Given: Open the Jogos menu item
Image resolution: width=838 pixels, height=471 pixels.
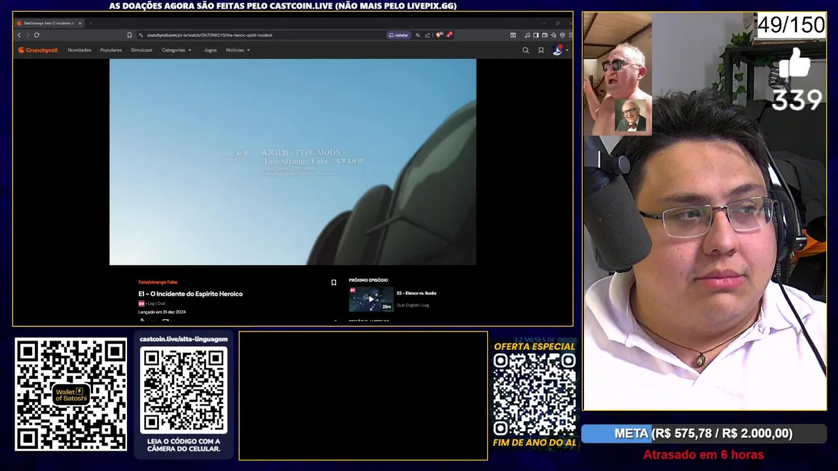Looking at the screenshot, I should [210, 50].
